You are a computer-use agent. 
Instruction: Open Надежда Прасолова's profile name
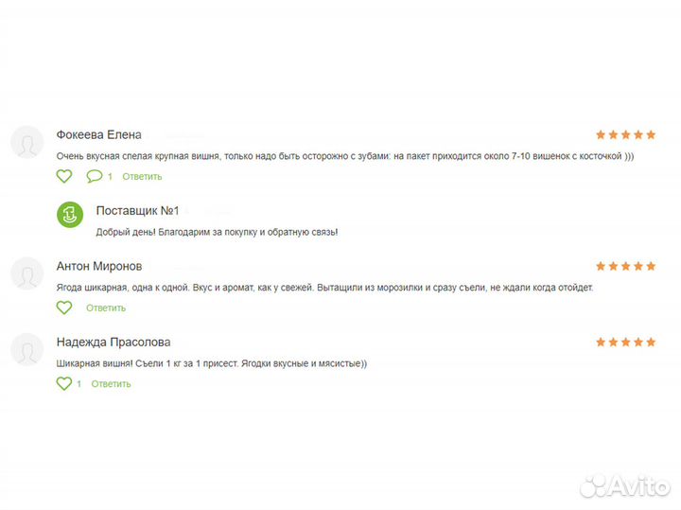113,343
